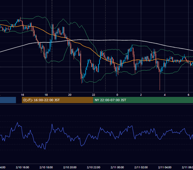Click the 2/11 00:00 date label
193x170 pixels.
coord(117,167)
